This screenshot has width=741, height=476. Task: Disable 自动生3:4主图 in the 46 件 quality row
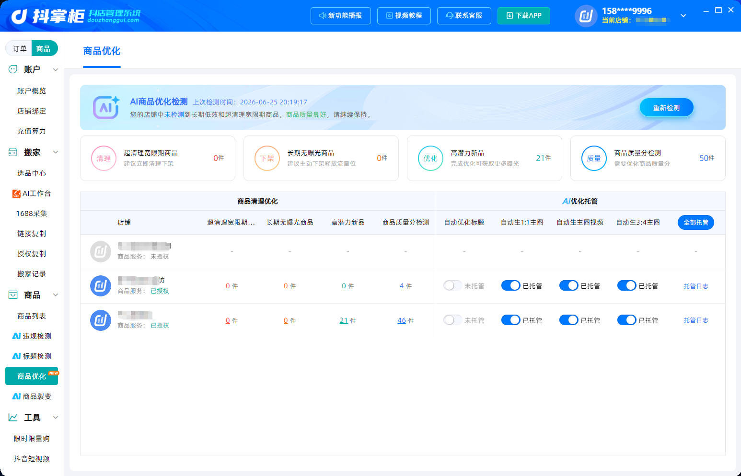(626, 320)
